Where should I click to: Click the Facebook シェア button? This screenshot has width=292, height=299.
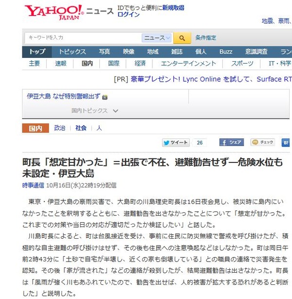232,142
